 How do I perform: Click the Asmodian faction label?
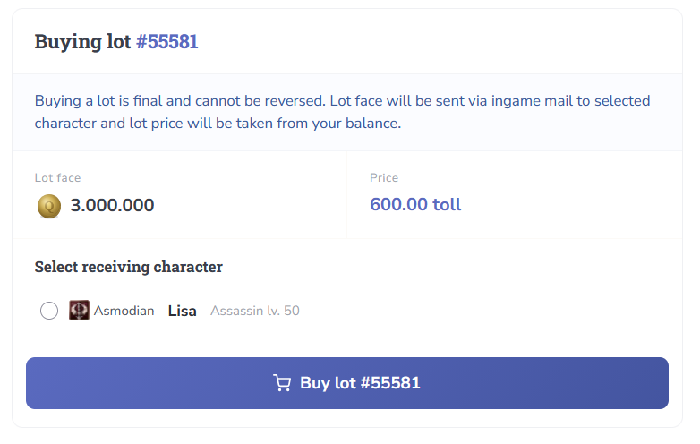(124, 311)
